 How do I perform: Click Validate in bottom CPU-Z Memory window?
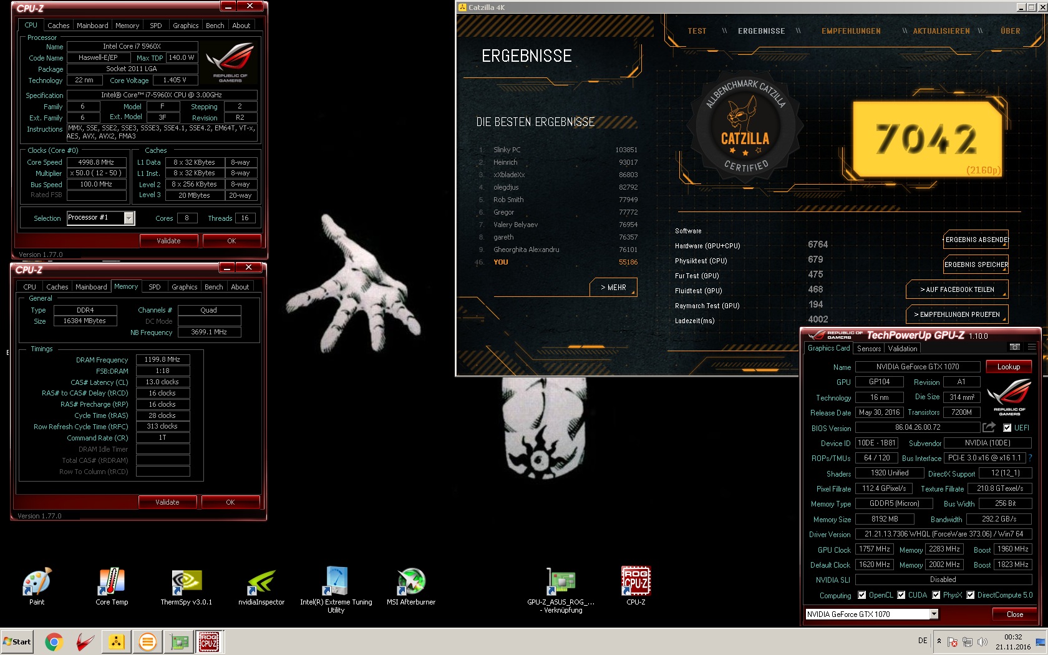[167, 502]
